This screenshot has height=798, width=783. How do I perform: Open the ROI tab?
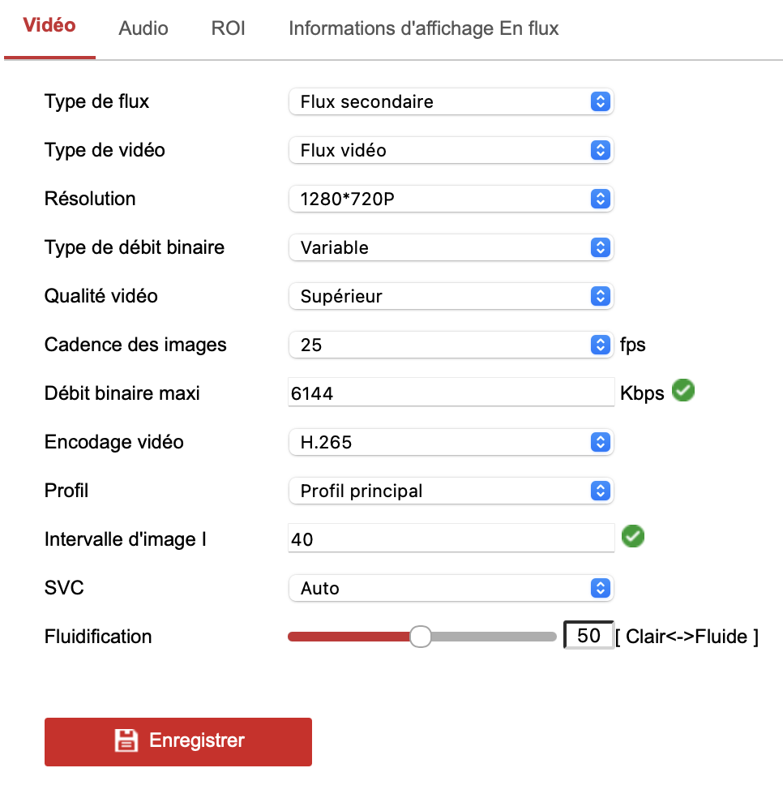click(x=228, y=28)
